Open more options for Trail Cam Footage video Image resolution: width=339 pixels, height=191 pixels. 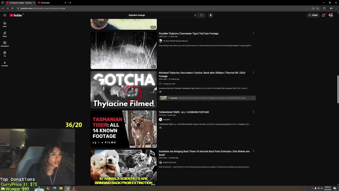253,33
